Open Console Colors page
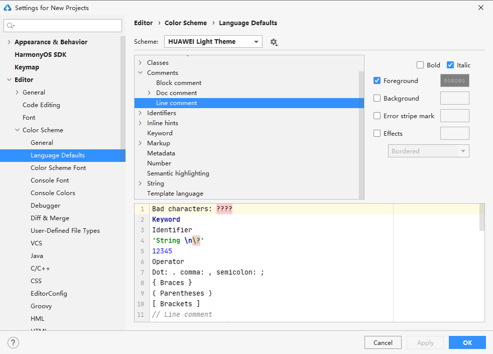493x354 pixels. [53, 193]
